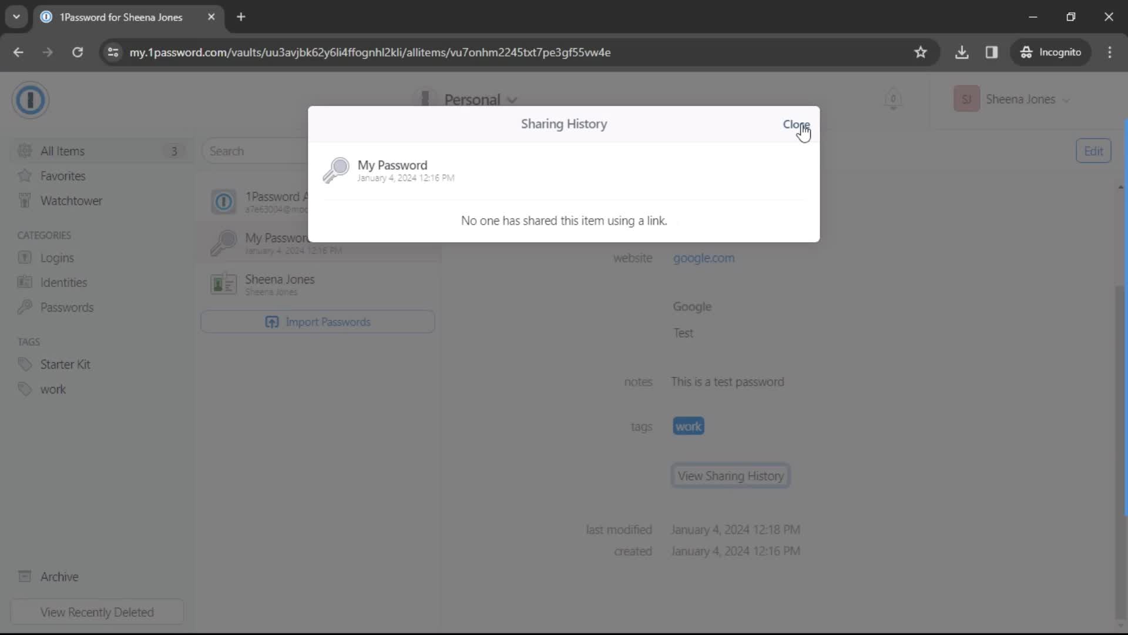Select the Logins category icon
Image resolution: width=1128 pixels, height=635 pixels.
pyautogui.click(x=24, y=258)
